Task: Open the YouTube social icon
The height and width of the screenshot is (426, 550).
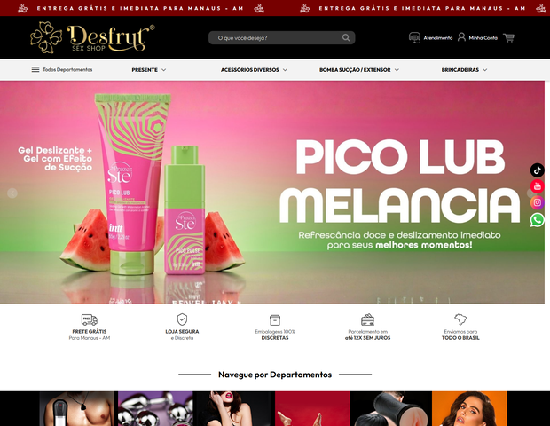Action: [x=537, y=186]
